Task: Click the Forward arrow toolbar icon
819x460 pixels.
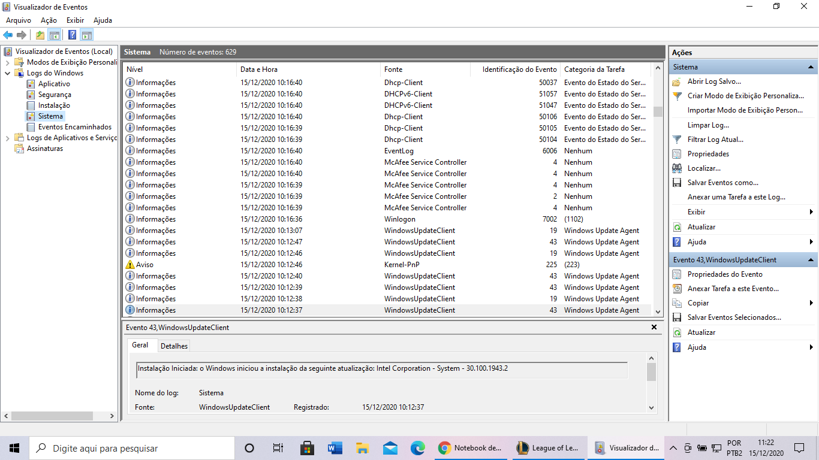Action: coord(22,35)
